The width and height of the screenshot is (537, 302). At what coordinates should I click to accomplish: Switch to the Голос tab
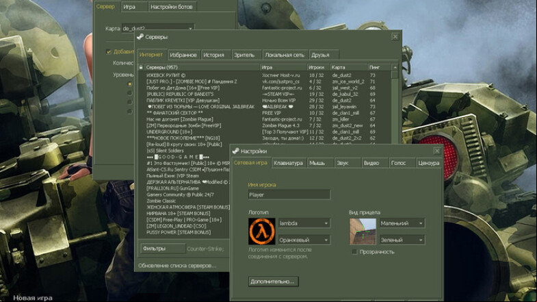coord(402,163)
